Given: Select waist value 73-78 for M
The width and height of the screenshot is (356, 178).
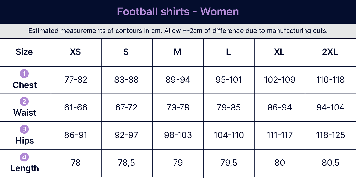Looking at the screenshot, I should click(x=178, y=108).
